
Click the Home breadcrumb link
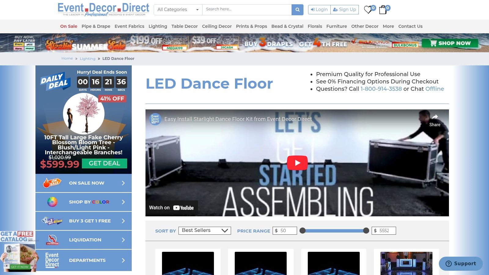(67, 58)
